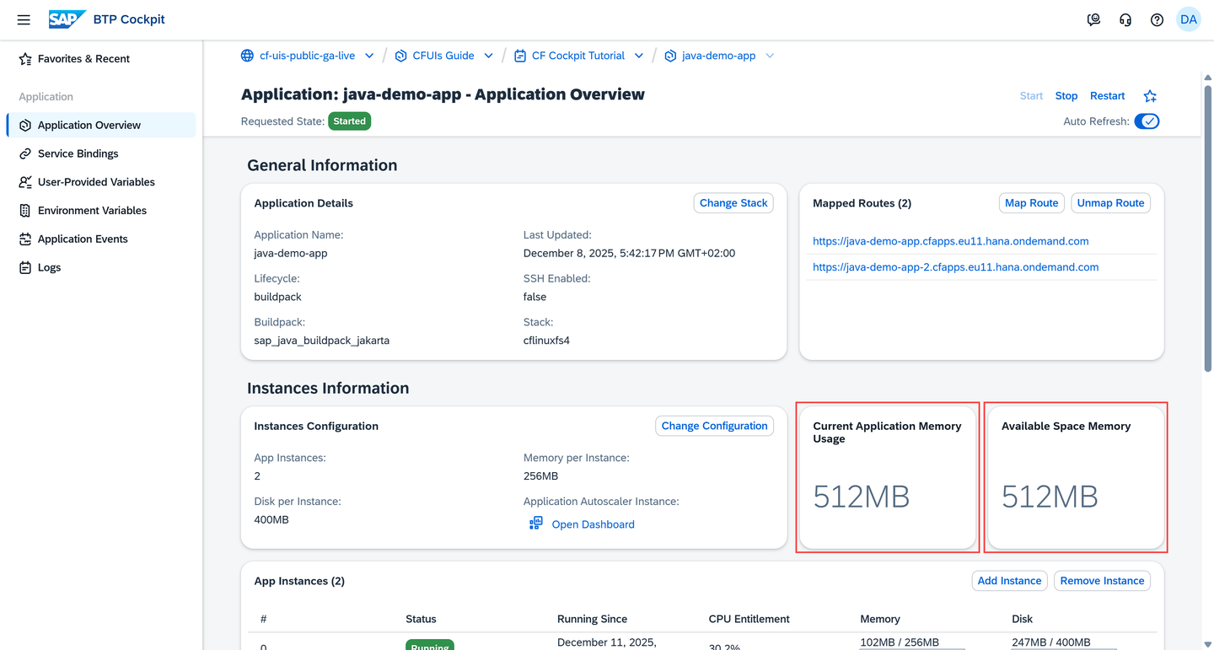Click the Change Configuration button
Screen dimensions: 1214x650
point(715,426)
